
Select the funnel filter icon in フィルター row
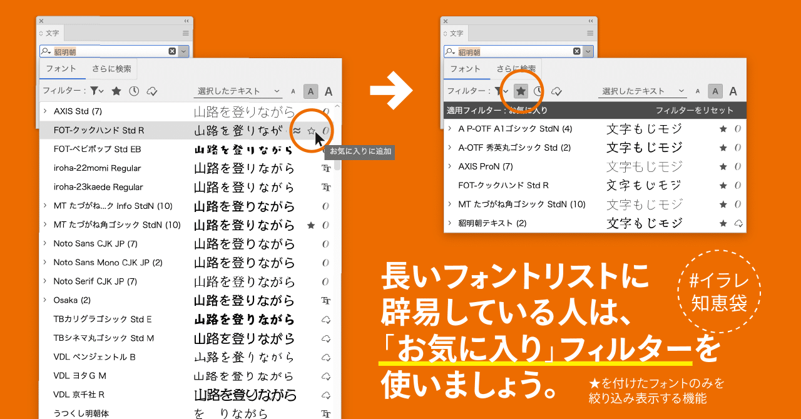click(94, 91)
